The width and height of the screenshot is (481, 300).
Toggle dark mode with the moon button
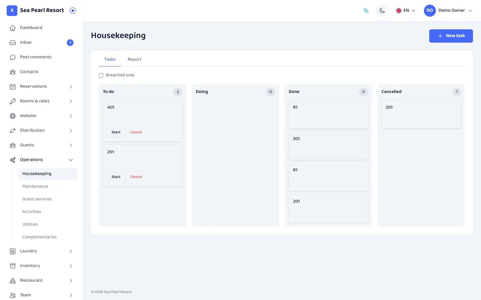(382, 11)
